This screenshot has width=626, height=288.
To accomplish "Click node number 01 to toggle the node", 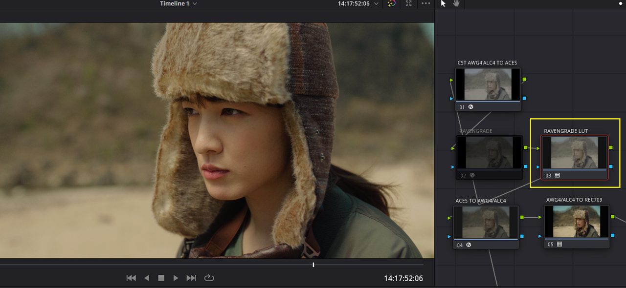I will coord(462,107).
